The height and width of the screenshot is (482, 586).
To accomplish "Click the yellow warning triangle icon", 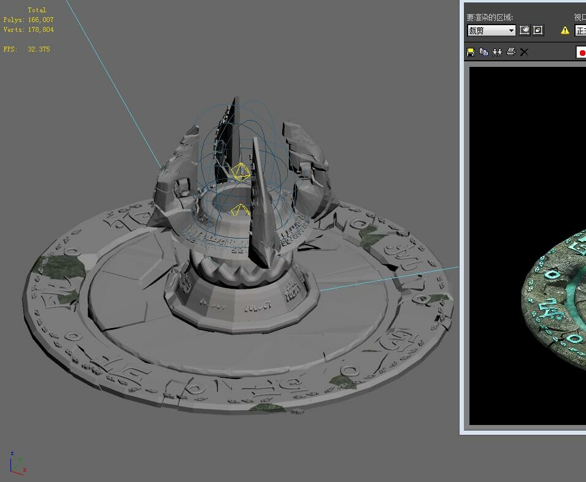I will (x=565, y=30).
